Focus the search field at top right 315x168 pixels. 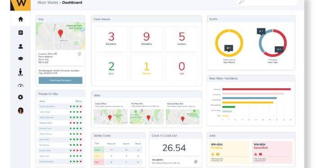tap(266, 2)
